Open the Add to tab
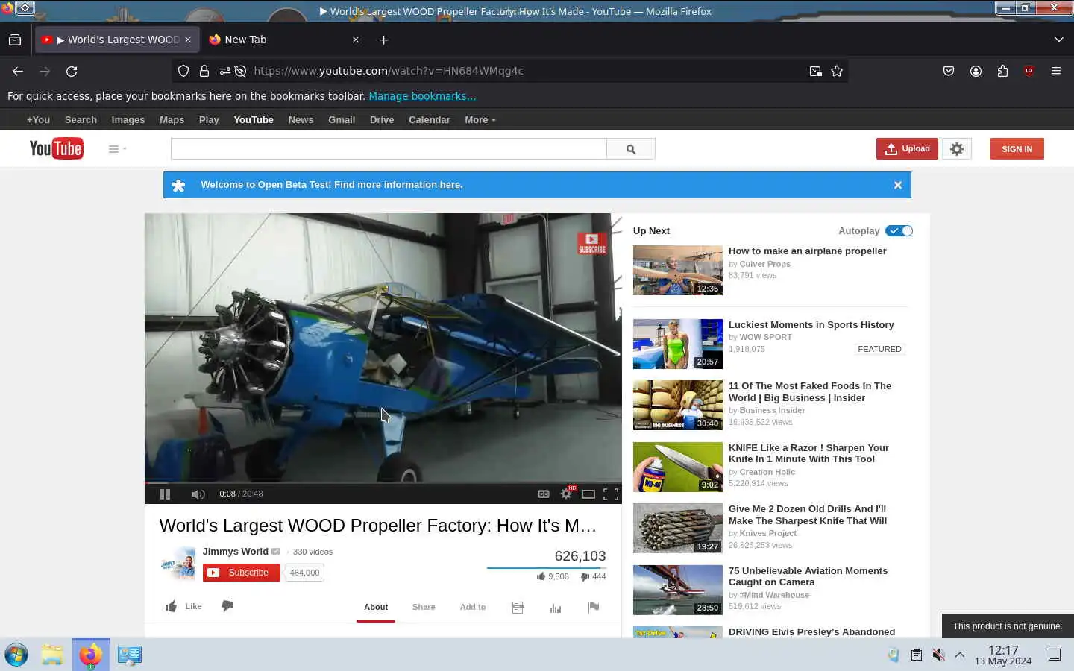The image size is (1074, 671). click(473, 607)
